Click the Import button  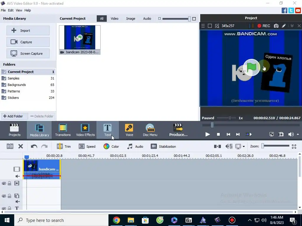pyautogui.click(x=28, y=31)
